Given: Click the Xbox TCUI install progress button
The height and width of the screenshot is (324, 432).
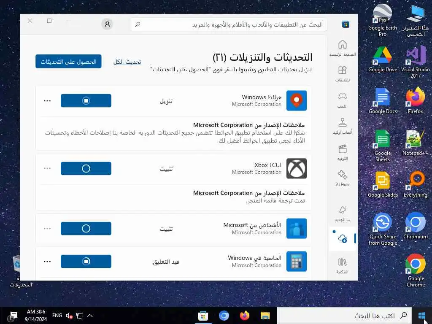Looking at the screenshot, I should 86,168.
